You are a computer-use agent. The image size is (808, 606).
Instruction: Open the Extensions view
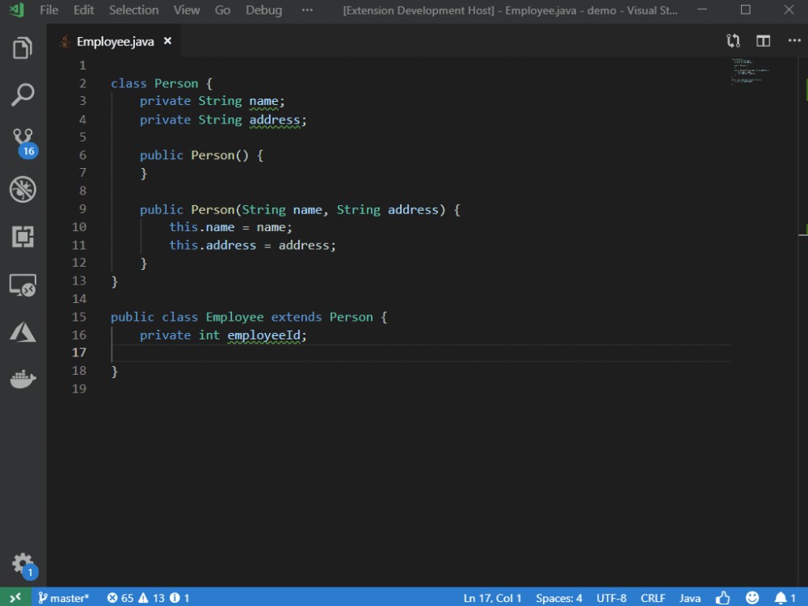[x=22, y=238]
